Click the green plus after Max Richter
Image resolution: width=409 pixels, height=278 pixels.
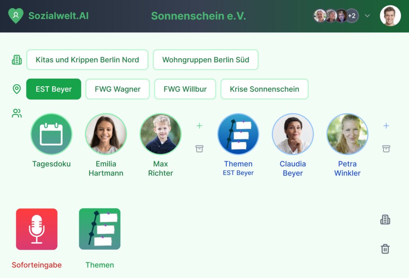(199, 126)
